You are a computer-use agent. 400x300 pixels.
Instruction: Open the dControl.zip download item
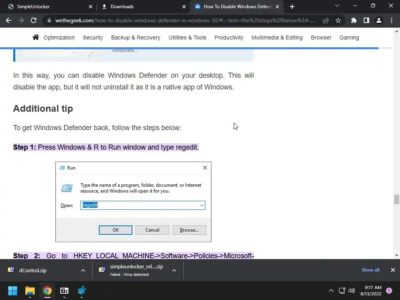[x=33, y=270]
